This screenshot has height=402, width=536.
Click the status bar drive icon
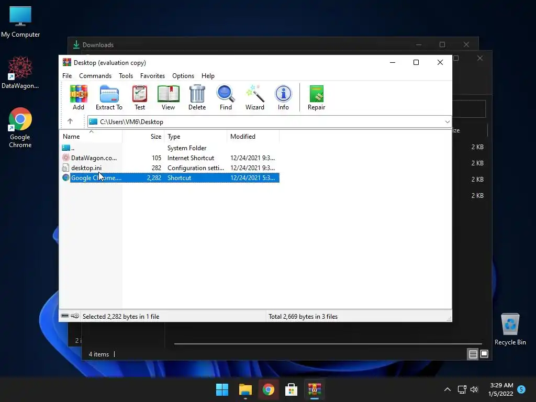pos(65,316)
